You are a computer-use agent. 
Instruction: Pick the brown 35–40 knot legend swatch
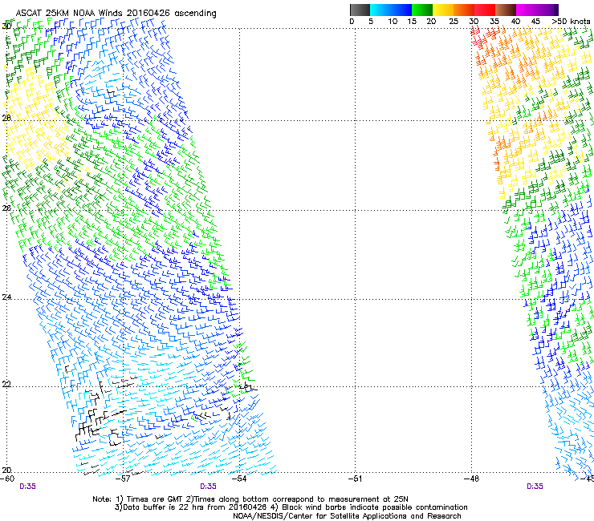point(506,10)
